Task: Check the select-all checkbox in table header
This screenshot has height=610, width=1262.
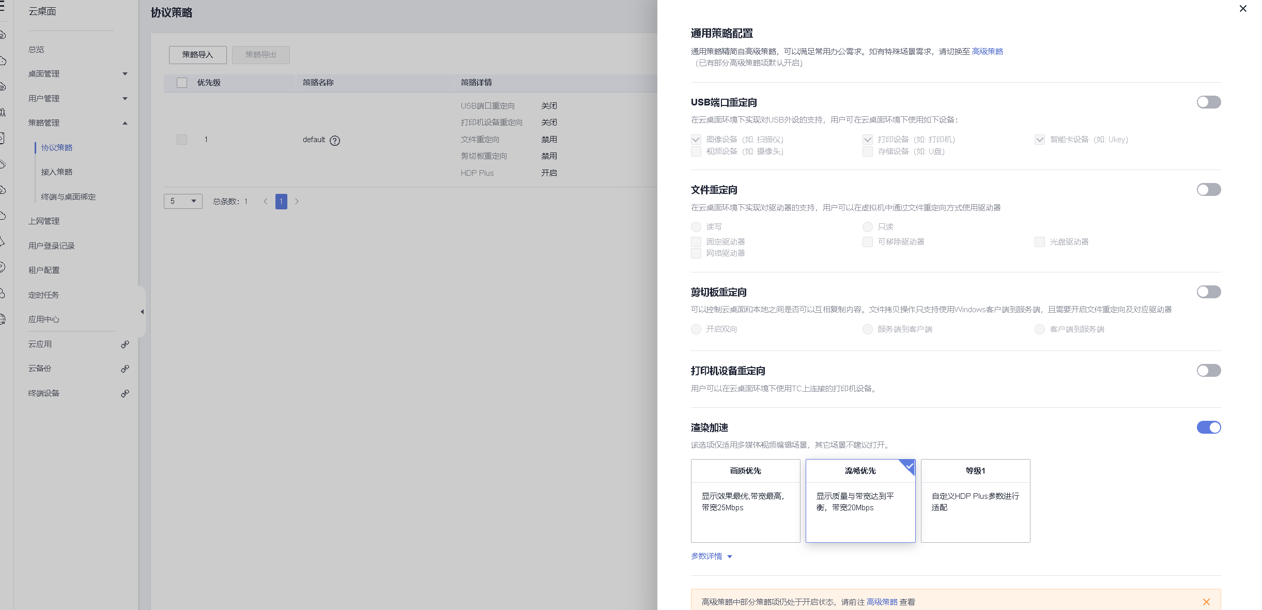Action: 182,83
